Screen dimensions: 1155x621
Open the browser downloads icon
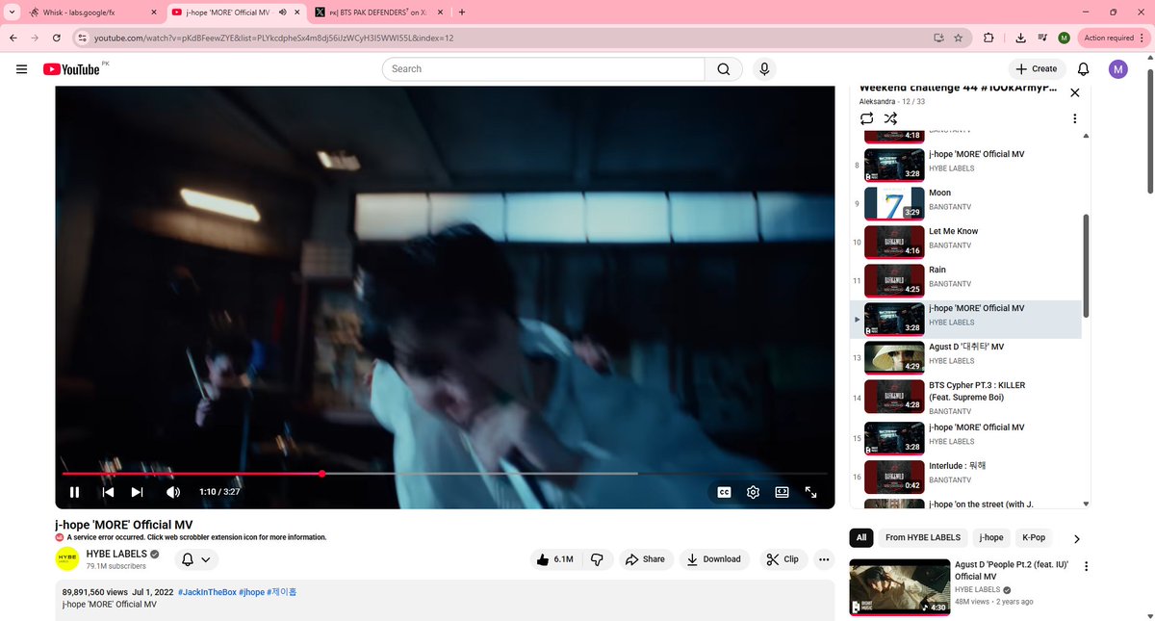[1019, 38]
